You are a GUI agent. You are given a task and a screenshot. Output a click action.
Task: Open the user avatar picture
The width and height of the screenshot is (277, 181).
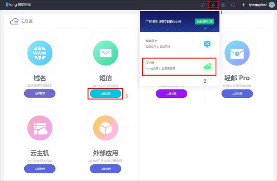pos(272,5)
